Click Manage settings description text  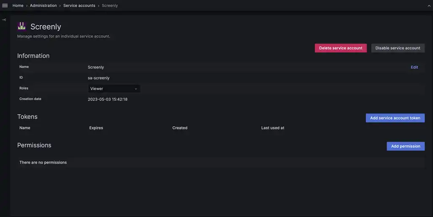point(63,36)
